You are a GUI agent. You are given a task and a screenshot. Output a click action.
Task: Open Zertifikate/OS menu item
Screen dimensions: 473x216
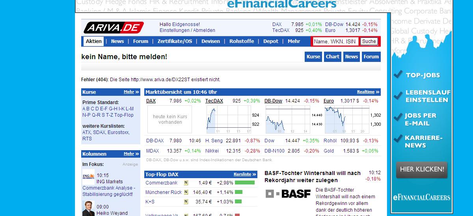(175, 41)
